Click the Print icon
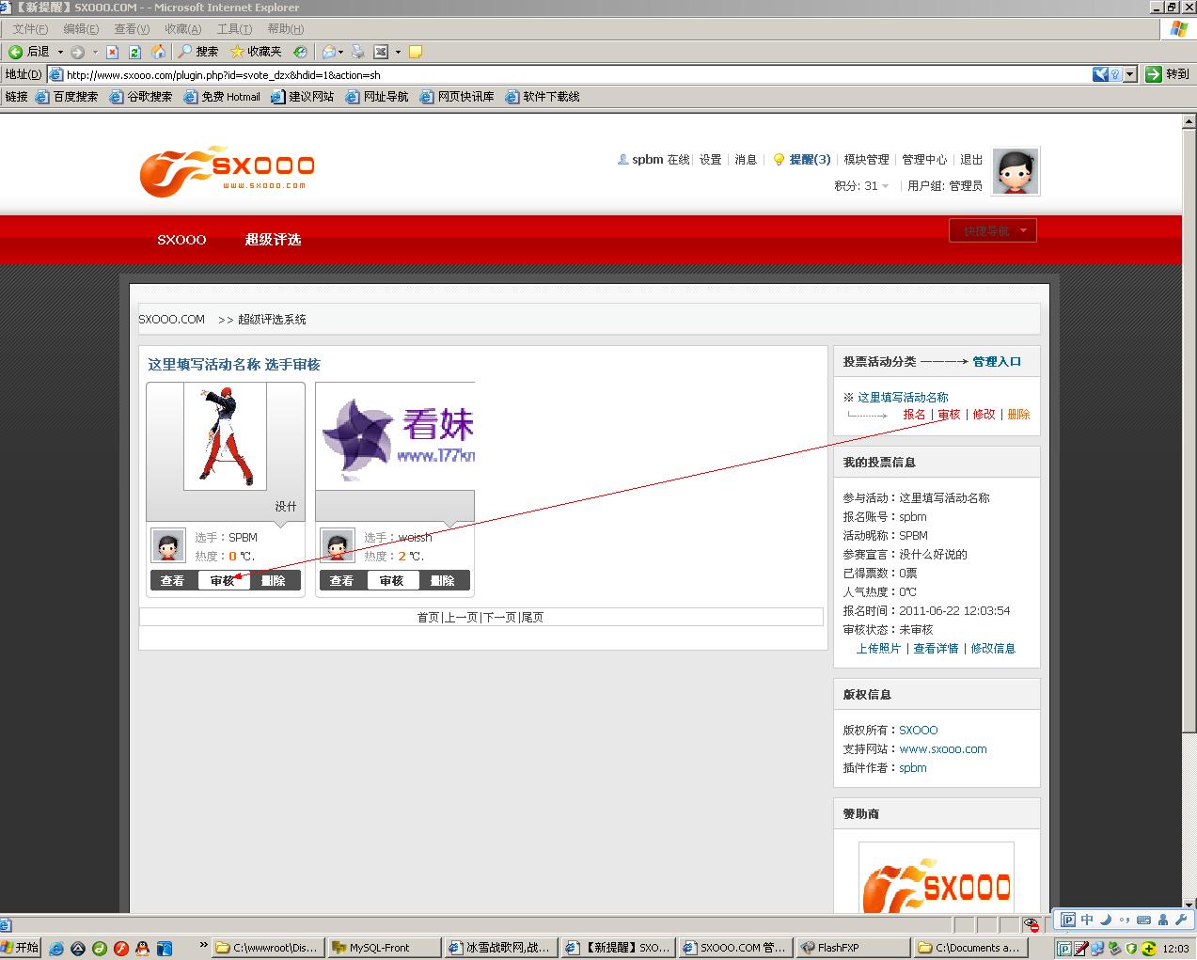The image size is (1197, 960). [357, 52]
